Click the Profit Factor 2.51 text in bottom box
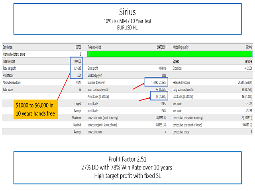Image resolution: width=255 pixels, height=191 pixels. click(127, 160)
